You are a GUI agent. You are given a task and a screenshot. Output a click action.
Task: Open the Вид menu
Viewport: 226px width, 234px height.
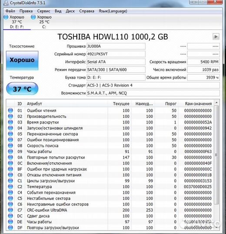click(58, 11)
